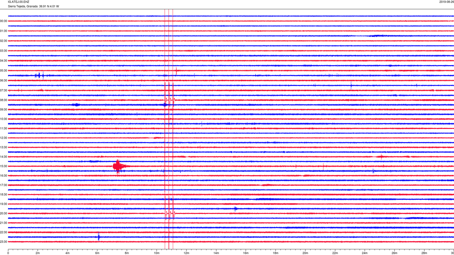The image size is (454, 255).
Task: Click the 2m tick label on the axis
Action: click(x=38, y=253)
